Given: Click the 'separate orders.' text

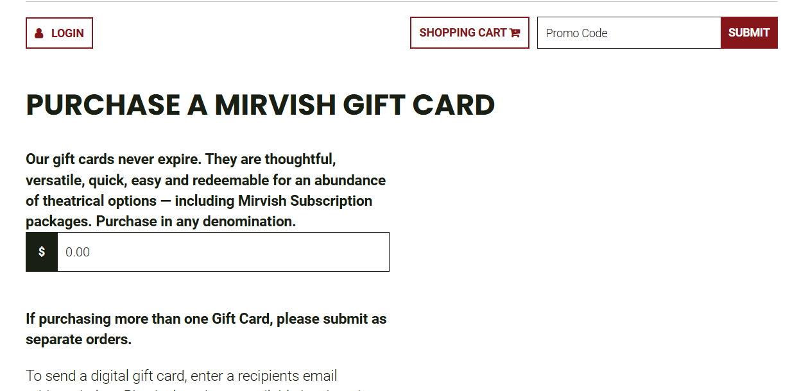Looking at the screenshot, I should [x=78, y=340].
